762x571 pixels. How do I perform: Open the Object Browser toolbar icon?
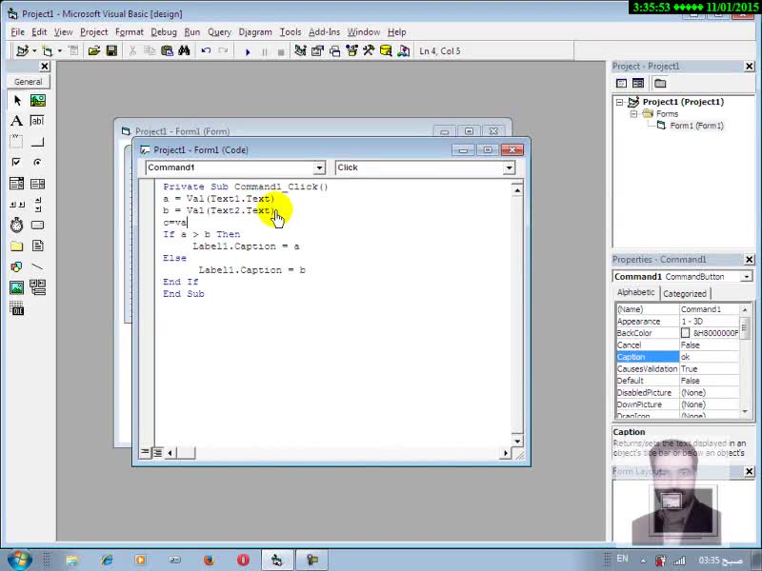coord(351,50)
